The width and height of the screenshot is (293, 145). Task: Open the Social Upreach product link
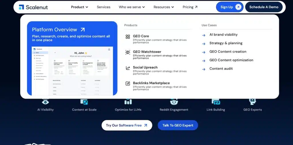tap(145, 67)
